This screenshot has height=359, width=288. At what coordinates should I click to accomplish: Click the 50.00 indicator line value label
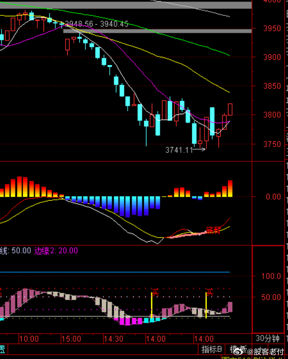pyautogui.click(x=21, y=250)
